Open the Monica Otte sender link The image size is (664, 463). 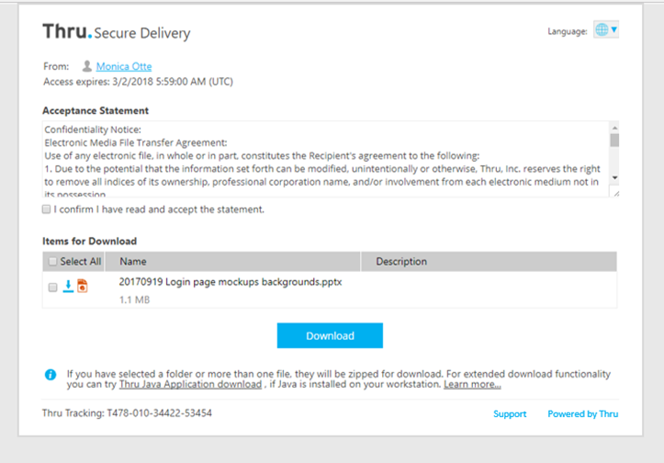click(124, 66)
